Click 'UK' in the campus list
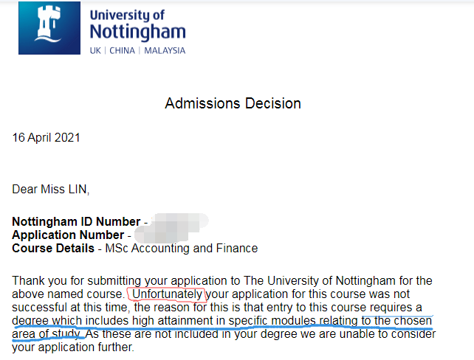Viewport: 474px width, 360px height. tap(95, 50)
